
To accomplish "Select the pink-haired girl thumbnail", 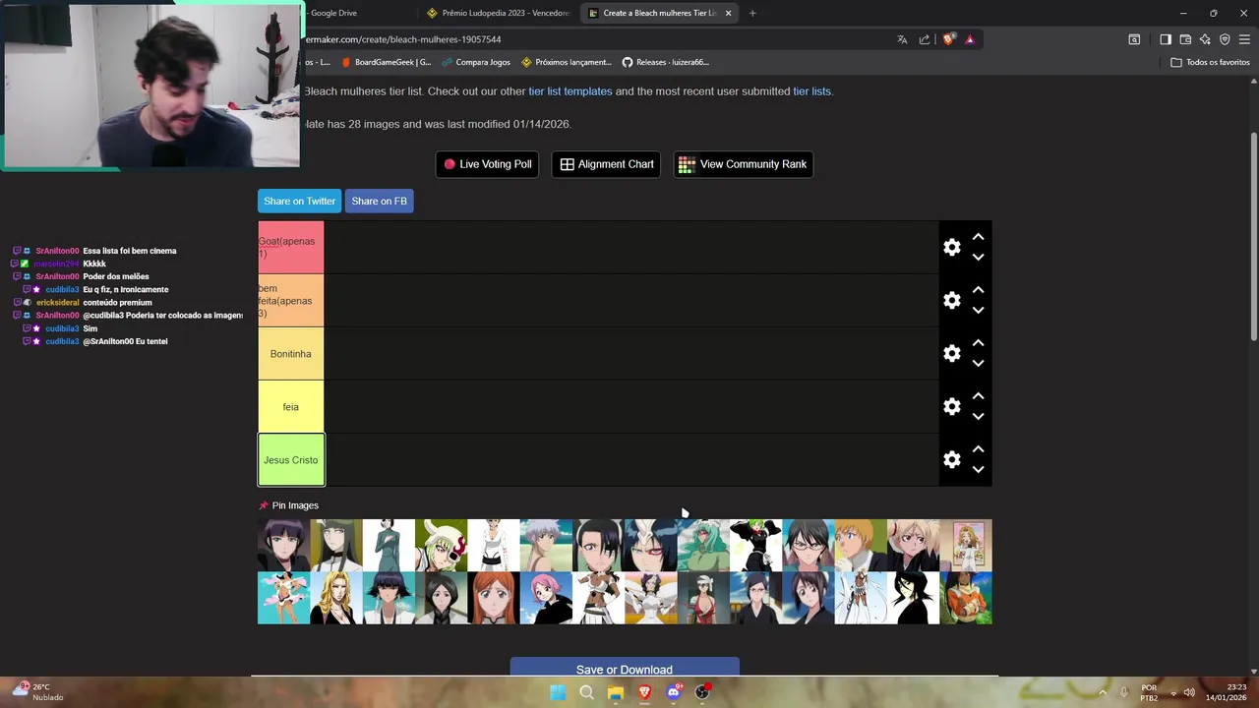I will click(546, 598).
